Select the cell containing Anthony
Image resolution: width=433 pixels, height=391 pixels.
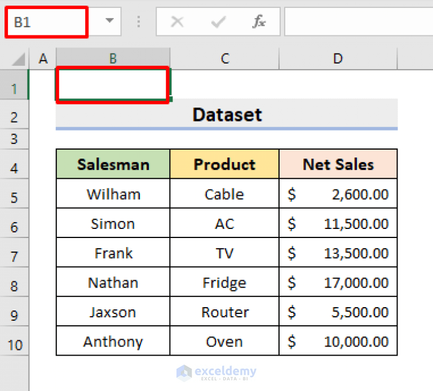(113, 341)
